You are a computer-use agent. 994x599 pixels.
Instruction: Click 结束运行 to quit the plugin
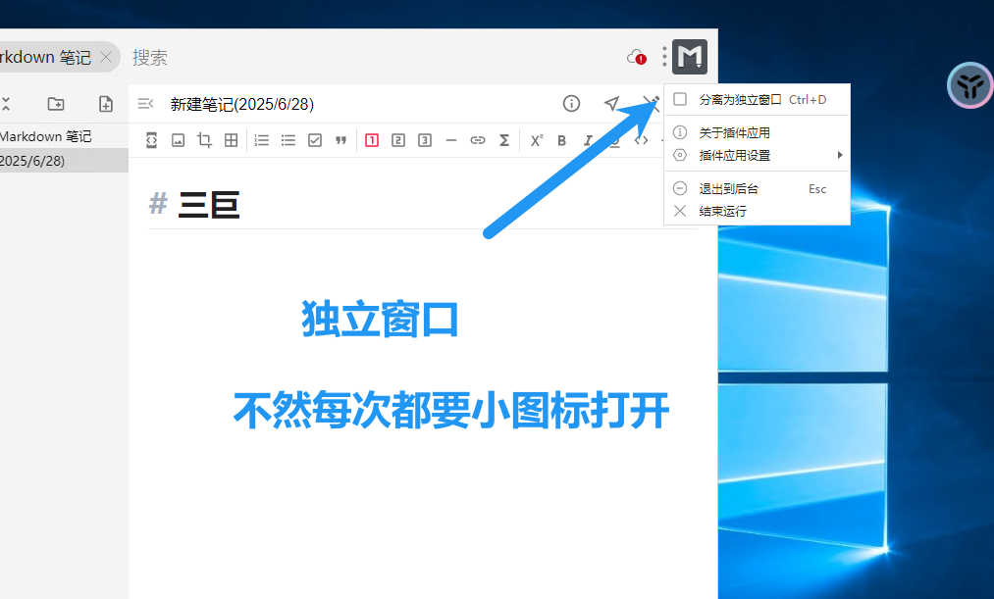point(722,211)
